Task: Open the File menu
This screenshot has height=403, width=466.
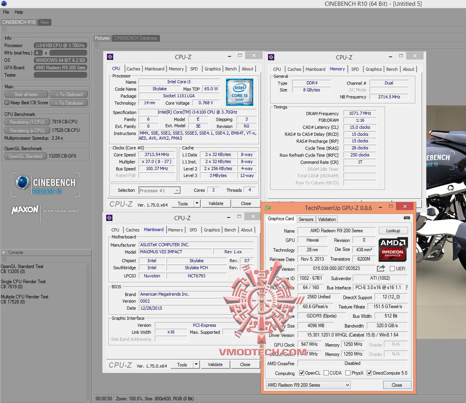Action: (x=6, y=12)
